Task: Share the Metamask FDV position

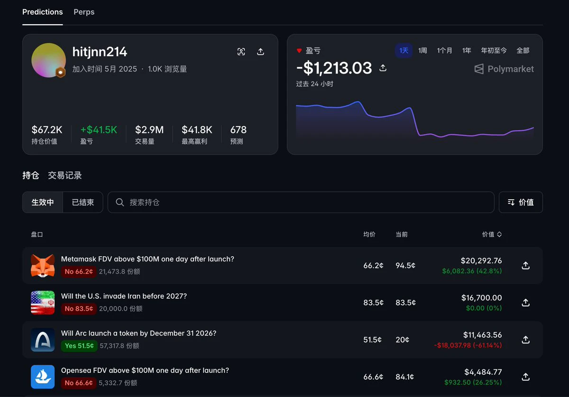Action: coord(525,266)
